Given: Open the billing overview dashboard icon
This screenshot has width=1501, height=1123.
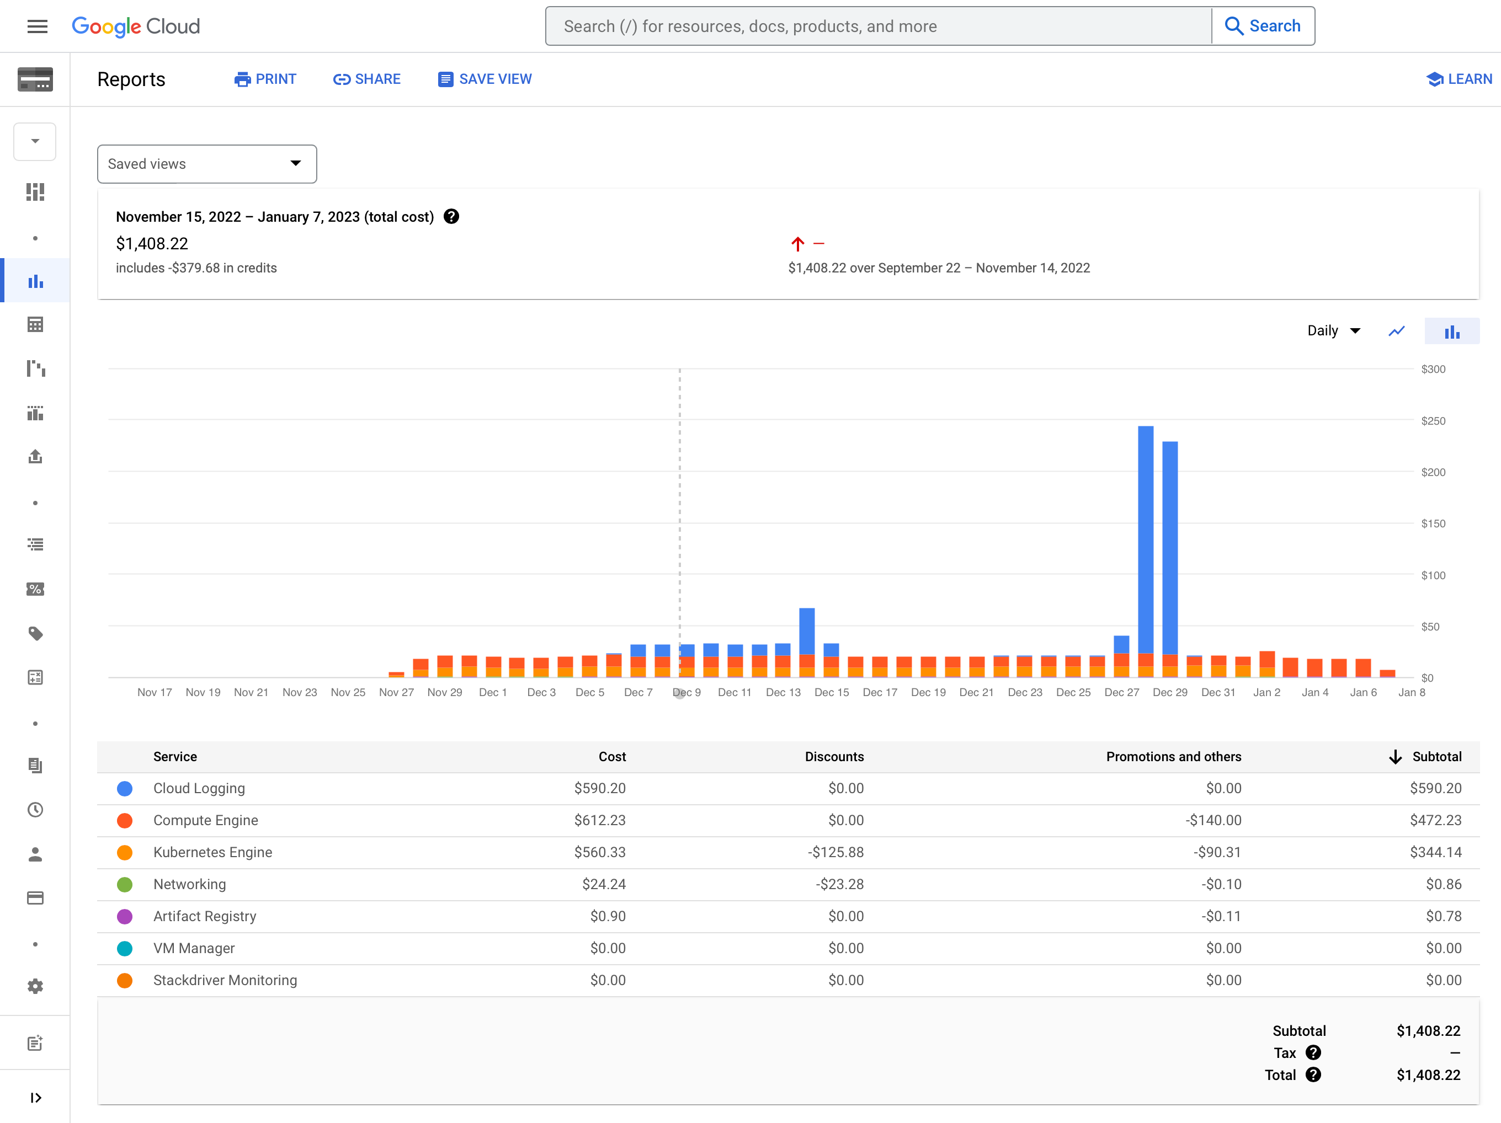Looking at the screenshot, I should pyautogui.click(x=35, y=192).
